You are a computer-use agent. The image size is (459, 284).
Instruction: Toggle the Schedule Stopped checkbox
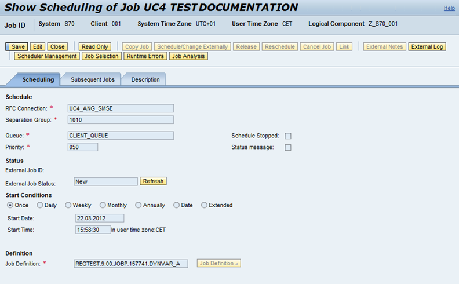(x=287, y=136)
